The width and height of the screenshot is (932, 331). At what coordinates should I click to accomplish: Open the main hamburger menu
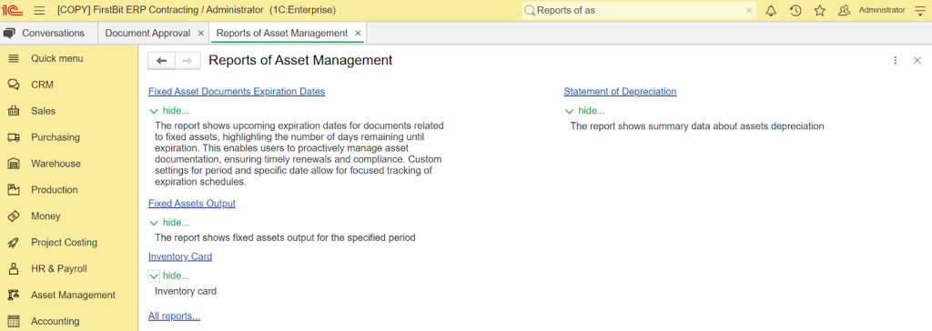39,10
